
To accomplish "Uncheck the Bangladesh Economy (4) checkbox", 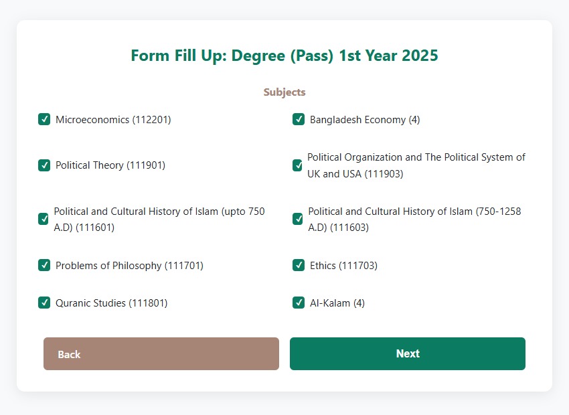I will [x=299, y=120].
